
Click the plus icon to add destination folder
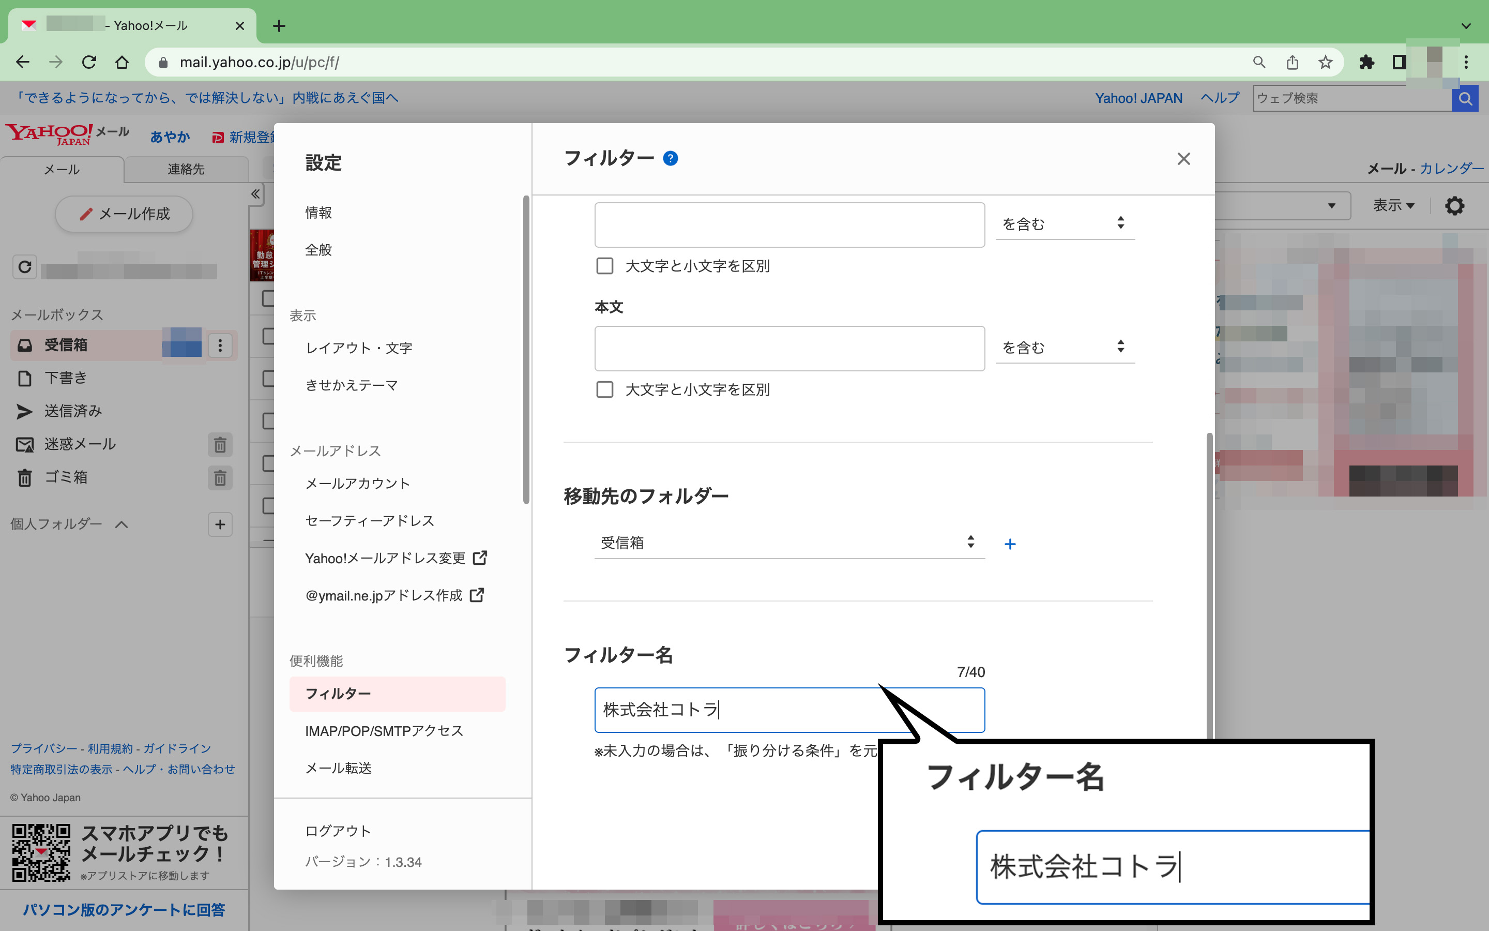1010,544
